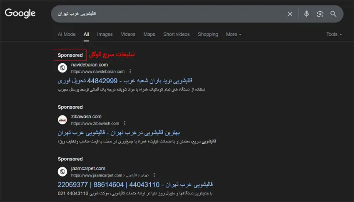Expand the Tools dropdown
Image resolution: width=354 pixels, height=202 pixels.
334,34
